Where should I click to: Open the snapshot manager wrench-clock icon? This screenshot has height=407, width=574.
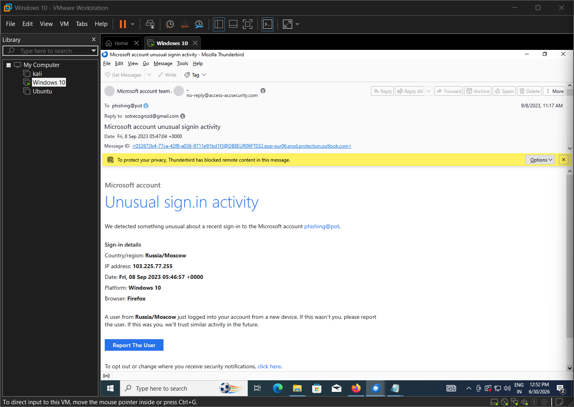(x=199, y=24)
